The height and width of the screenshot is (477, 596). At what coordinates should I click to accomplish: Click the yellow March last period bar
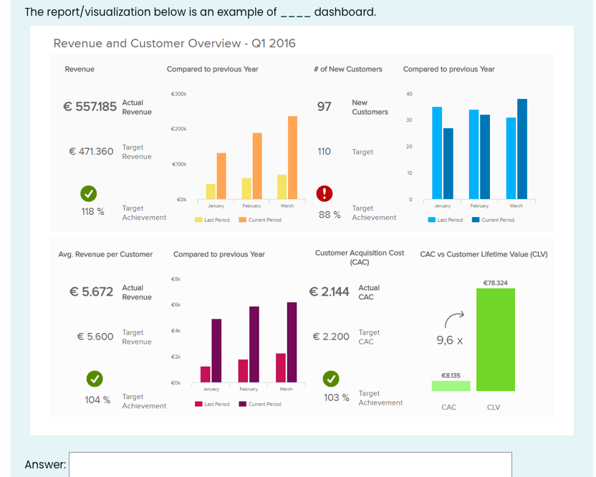tap(282, 187)
